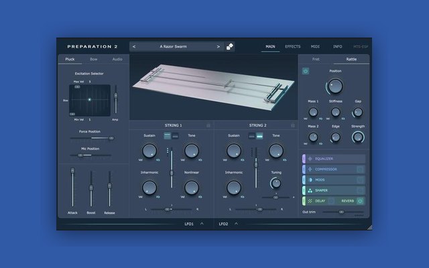This screenshot has height=268, width=429.
Task: Click the Compressor arrows icon
Action: tap(310, 170)
